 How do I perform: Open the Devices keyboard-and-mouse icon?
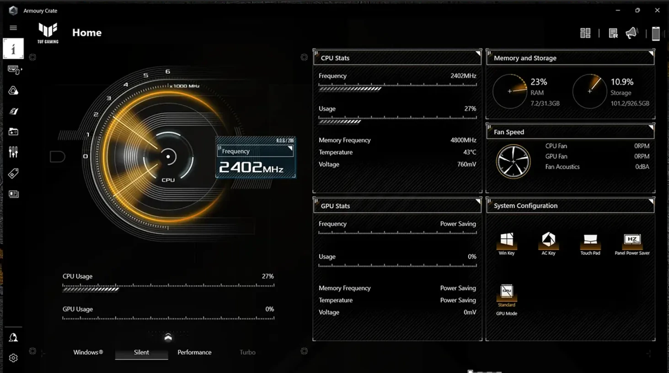[14, 69]
